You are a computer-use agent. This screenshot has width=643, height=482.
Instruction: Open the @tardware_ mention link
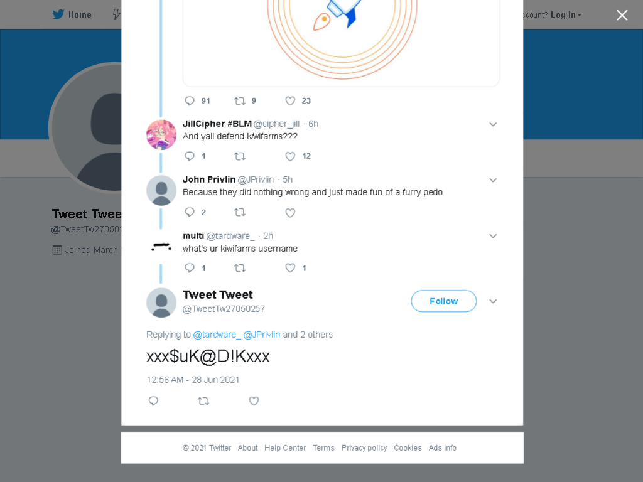click(217, 335)
